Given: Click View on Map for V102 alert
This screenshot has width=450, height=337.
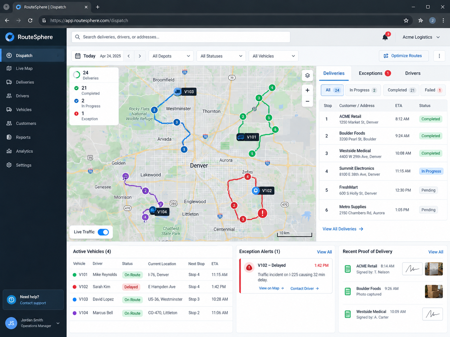Looking at the screenshot, I should click(272, 289).
